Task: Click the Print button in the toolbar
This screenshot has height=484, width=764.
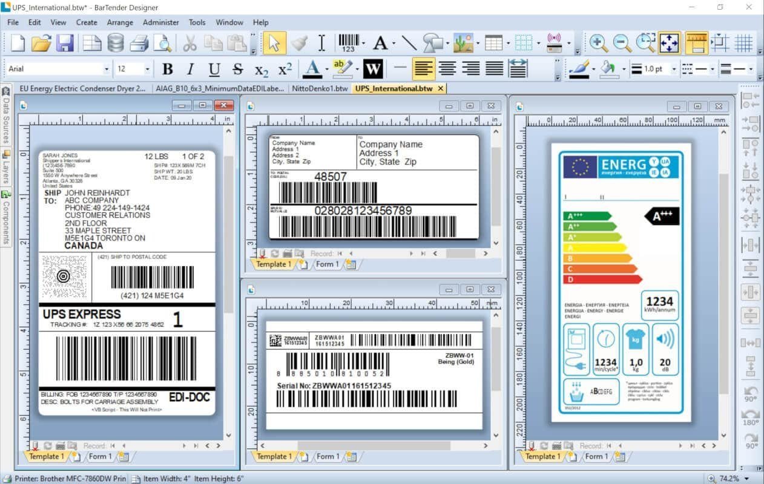Action: 139,43
